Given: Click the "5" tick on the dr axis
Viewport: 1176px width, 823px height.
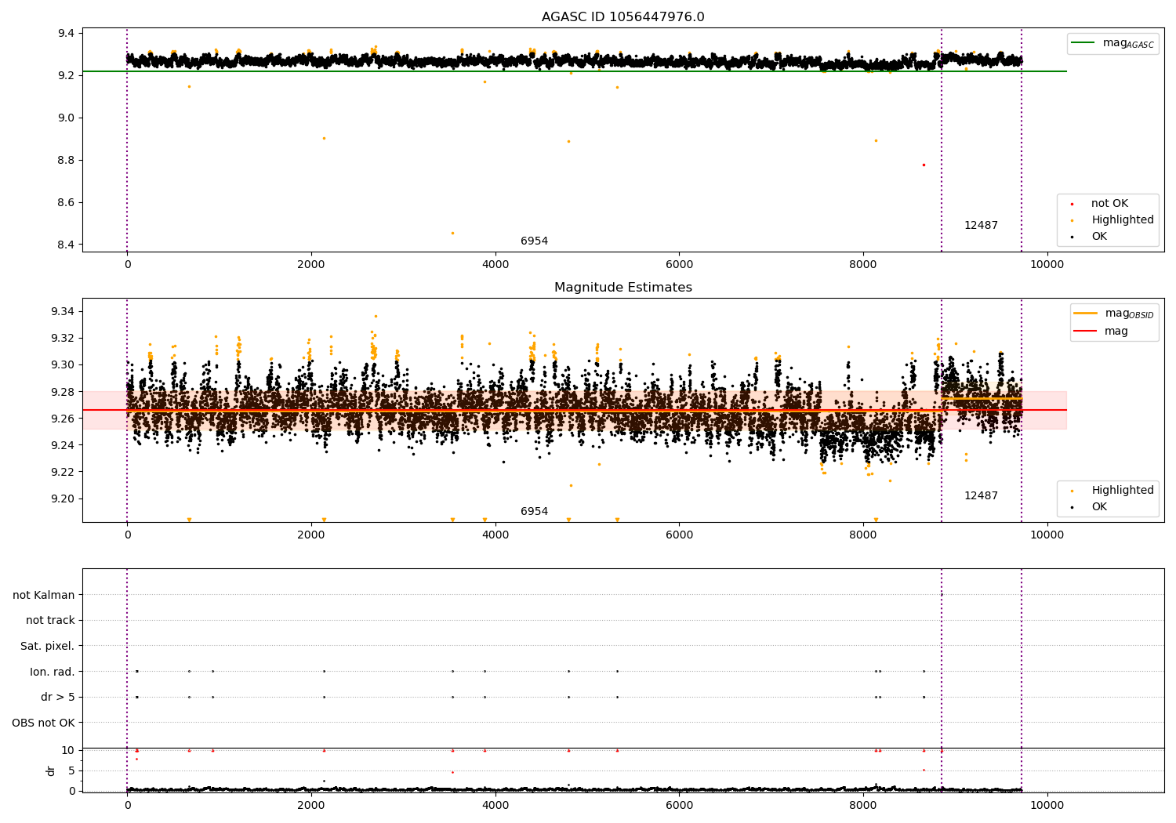Looking at the screenshot, I should click(71, 771).
